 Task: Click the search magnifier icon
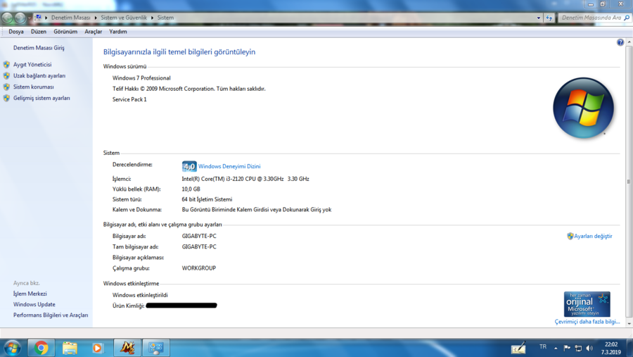627,18
